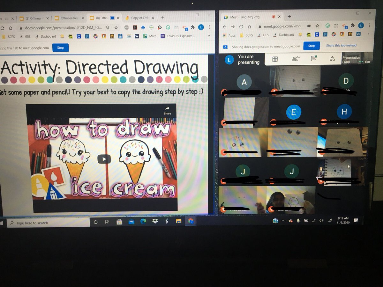The height and width of the screenshot is (287, 383).
Task: Open Chrome three-dot menu in Meet window
Action: pyautogui.click(x=369, y=26)
